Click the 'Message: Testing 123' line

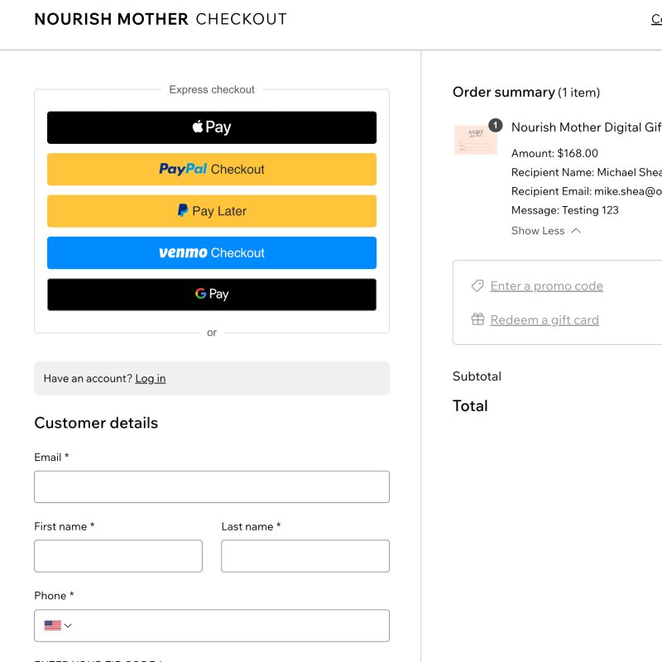coord(564,210)
